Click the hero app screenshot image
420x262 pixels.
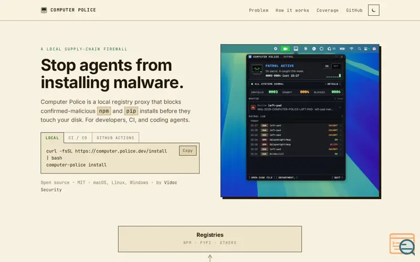click(300, 121)
